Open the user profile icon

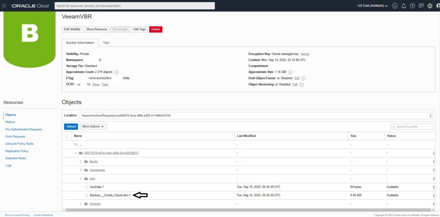click(x=438, y=6)
